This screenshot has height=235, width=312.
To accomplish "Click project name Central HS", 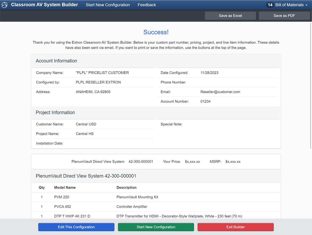I will (x=85, y=134).
